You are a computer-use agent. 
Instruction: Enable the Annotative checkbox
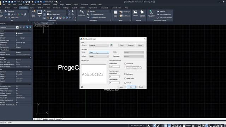tap(125, 64)
